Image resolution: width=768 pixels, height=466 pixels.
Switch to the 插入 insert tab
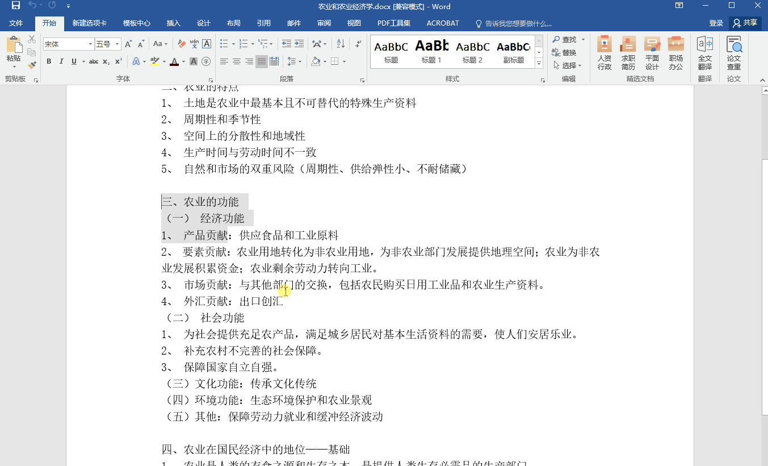pos(174,23)
